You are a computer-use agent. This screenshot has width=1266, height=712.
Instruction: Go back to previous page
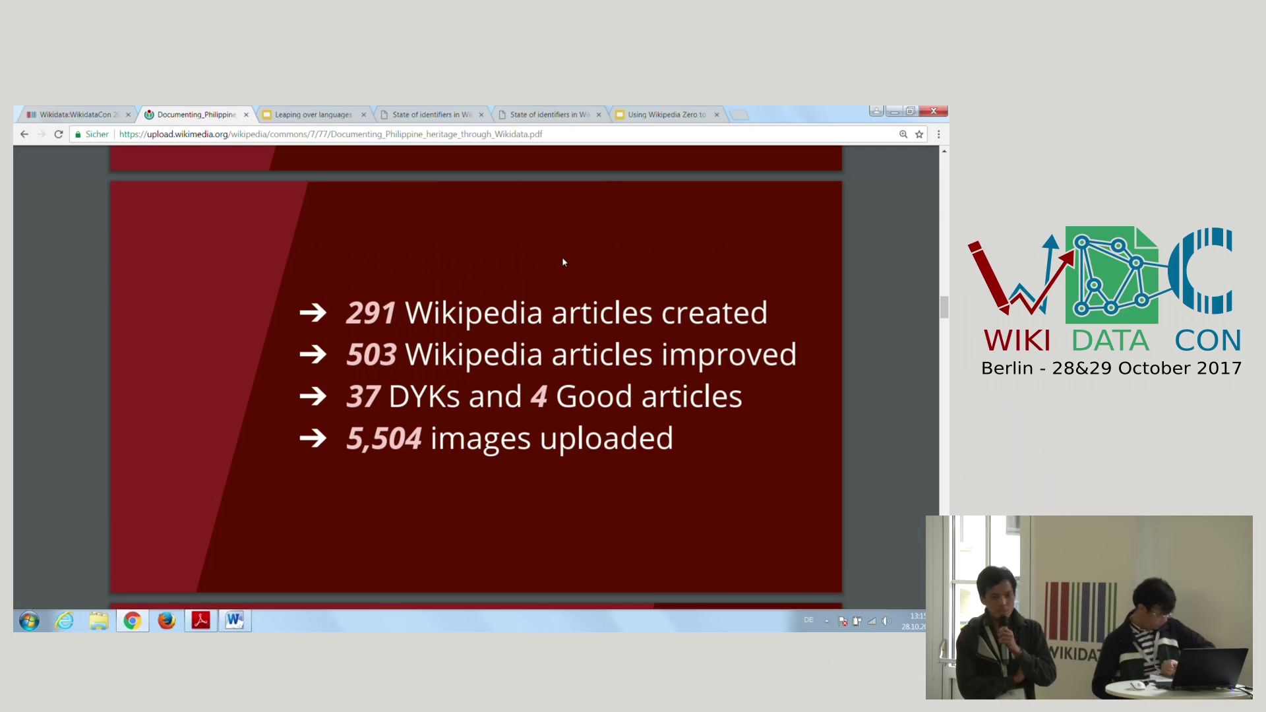click(x=24, y=134)
